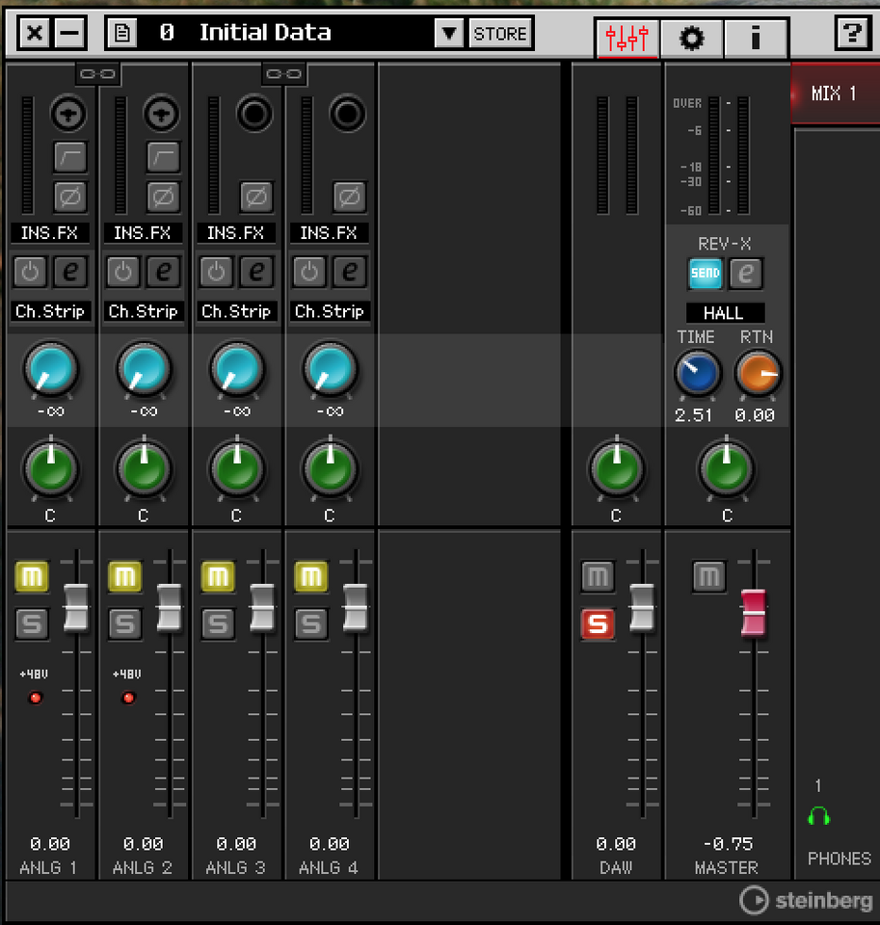Open the information tab

756,39
